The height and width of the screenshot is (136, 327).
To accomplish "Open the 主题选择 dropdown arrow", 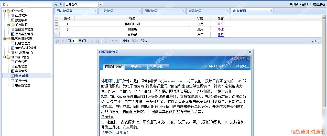I will point(100,4).
